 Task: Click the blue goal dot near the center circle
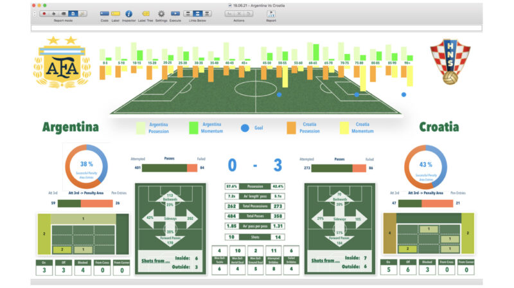click(x=279, y=94)
